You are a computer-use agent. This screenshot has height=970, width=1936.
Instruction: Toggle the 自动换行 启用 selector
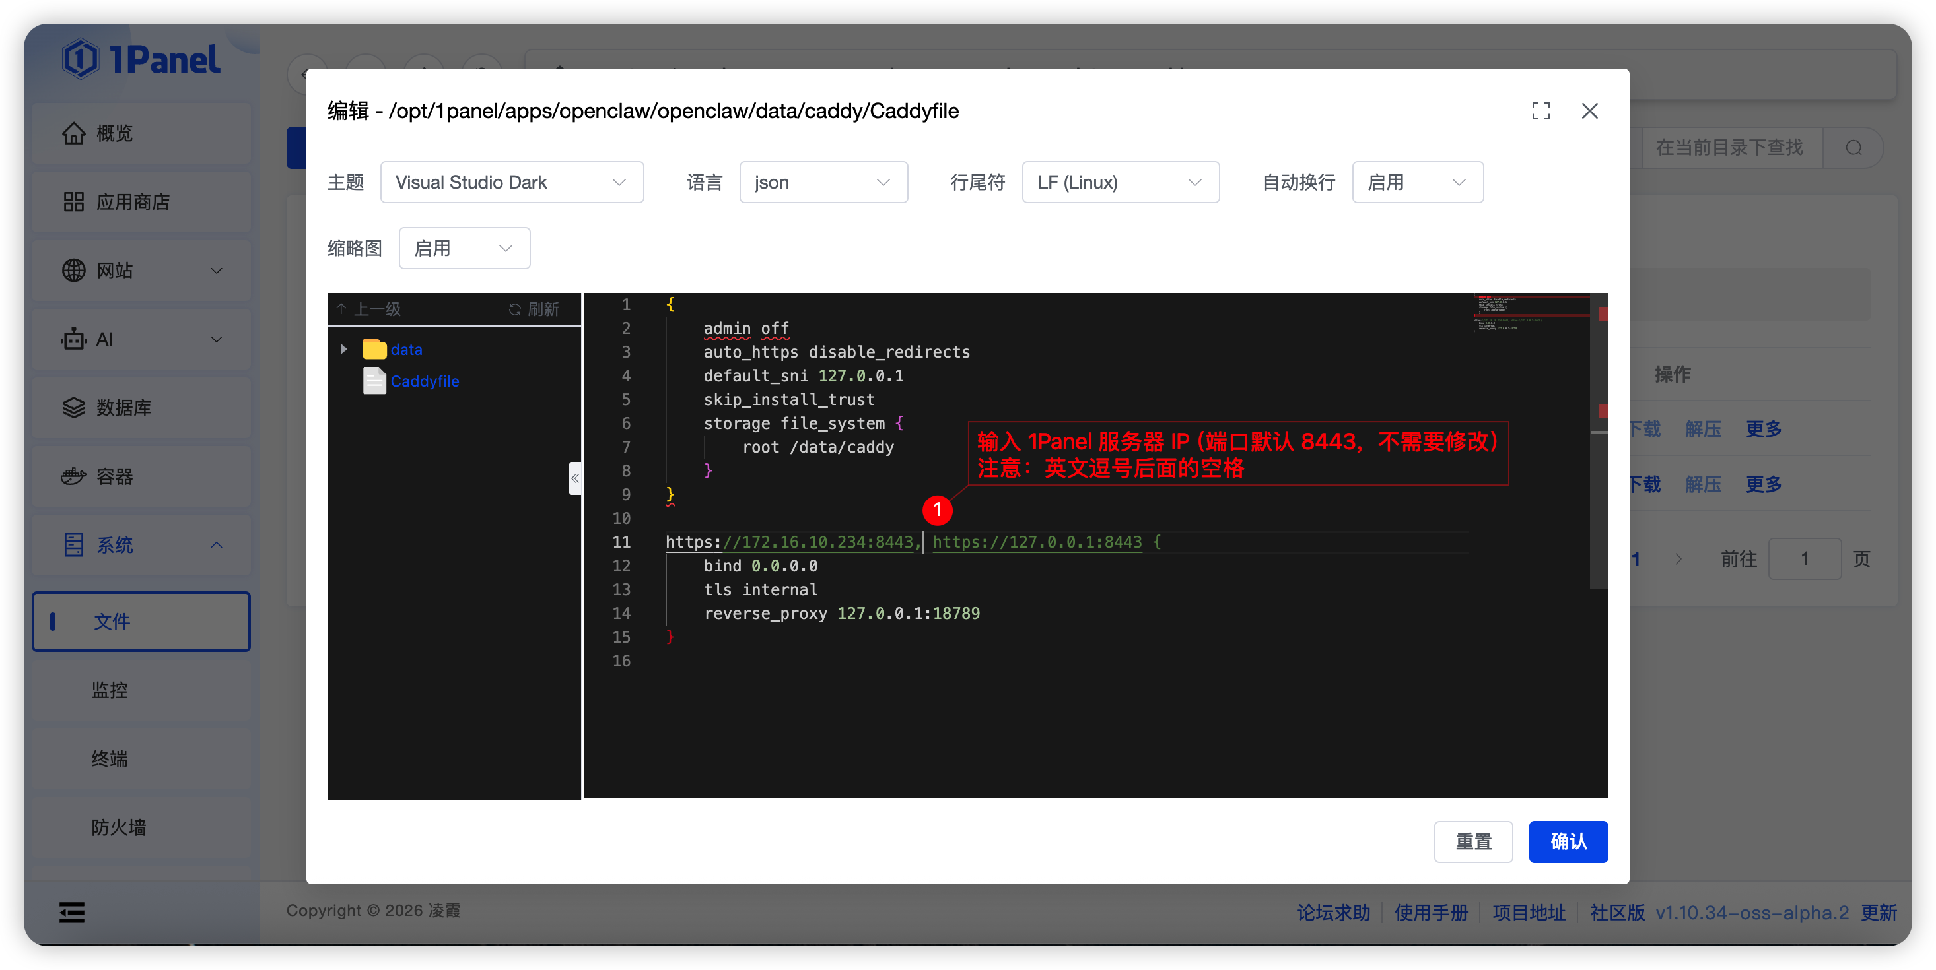click(1417, 182)
